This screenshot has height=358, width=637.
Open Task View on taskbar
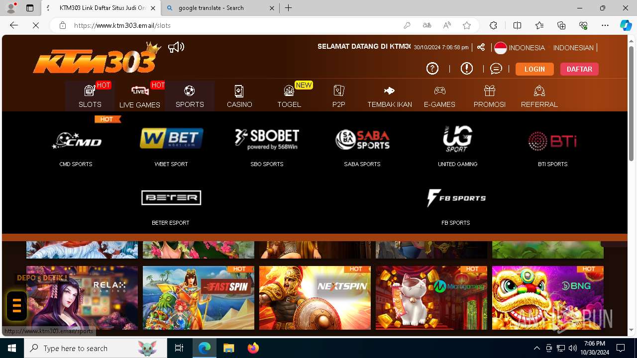pos(179,348)
